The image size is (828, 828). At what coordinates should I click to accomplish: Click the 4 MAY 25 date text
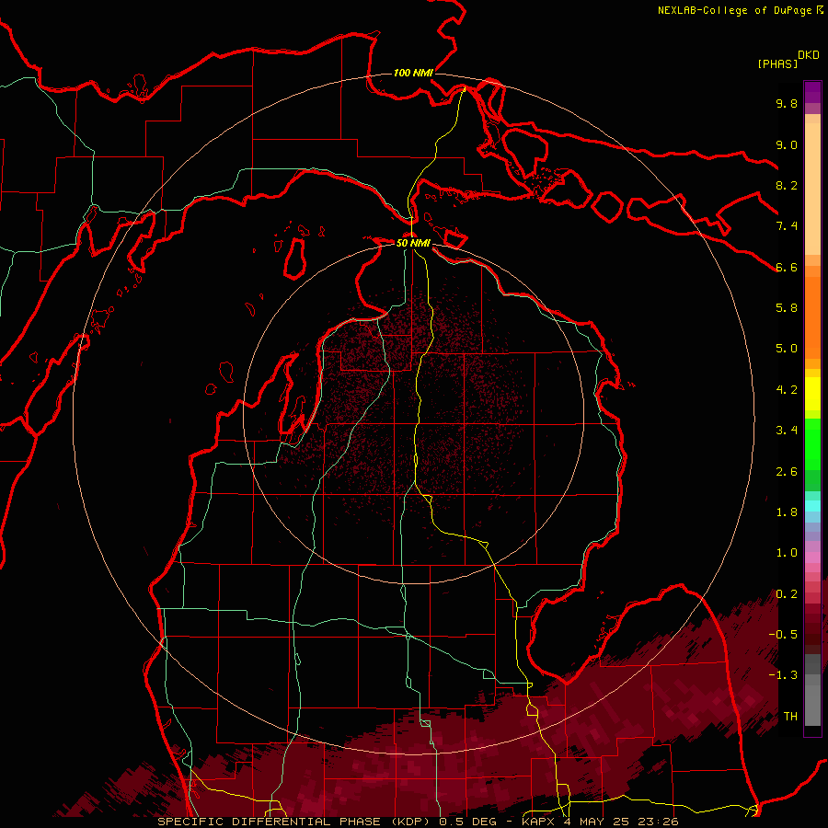click(597, 822)
